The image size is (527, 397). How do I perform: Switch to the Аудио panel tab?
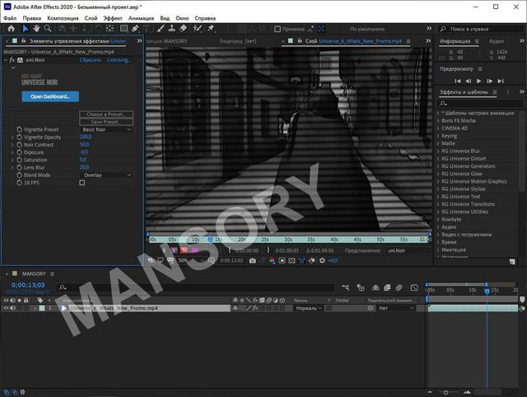[497, 40]
